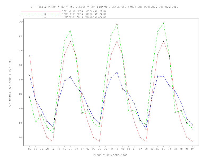
Task: Click x-axis tick label 39
Action: click(105, 149)
